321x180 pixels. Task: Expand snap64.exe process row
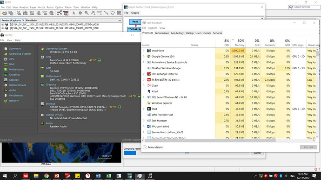144,51
